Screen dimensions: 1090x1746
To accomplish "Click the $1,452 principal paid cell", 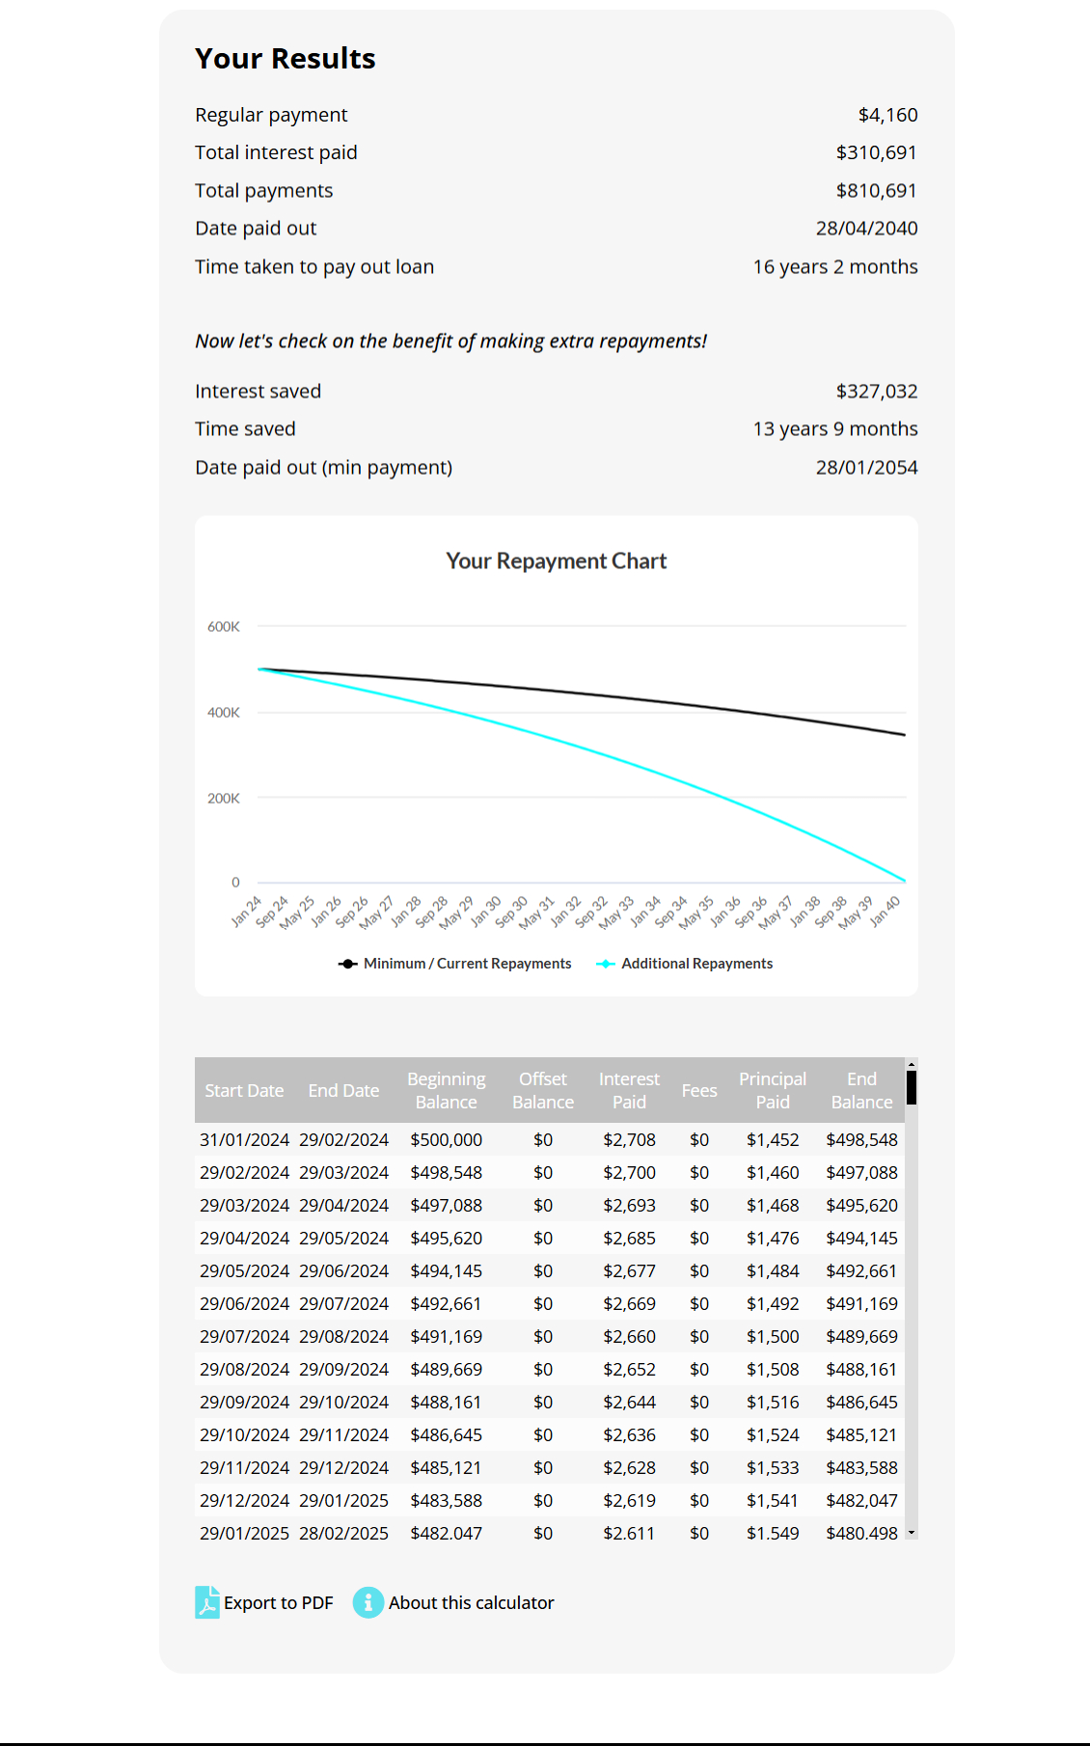I will [x=773, y=1139].
